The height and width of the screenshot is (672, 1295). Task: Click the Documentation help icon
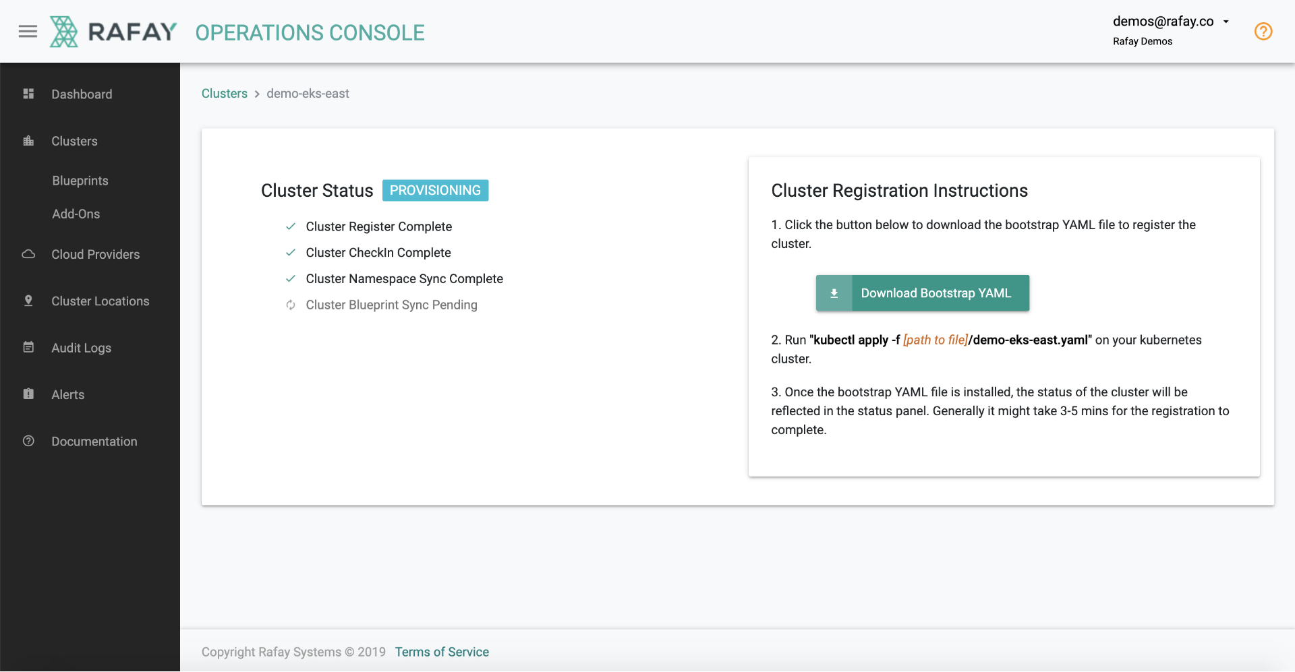pos(28,441)
